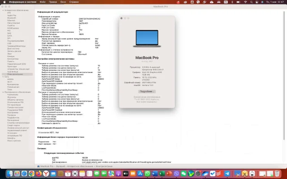Launch FaceTime from the Dock
Image resolution: width=287 pixels, height=179 pixels.
(x=104, y=173)
